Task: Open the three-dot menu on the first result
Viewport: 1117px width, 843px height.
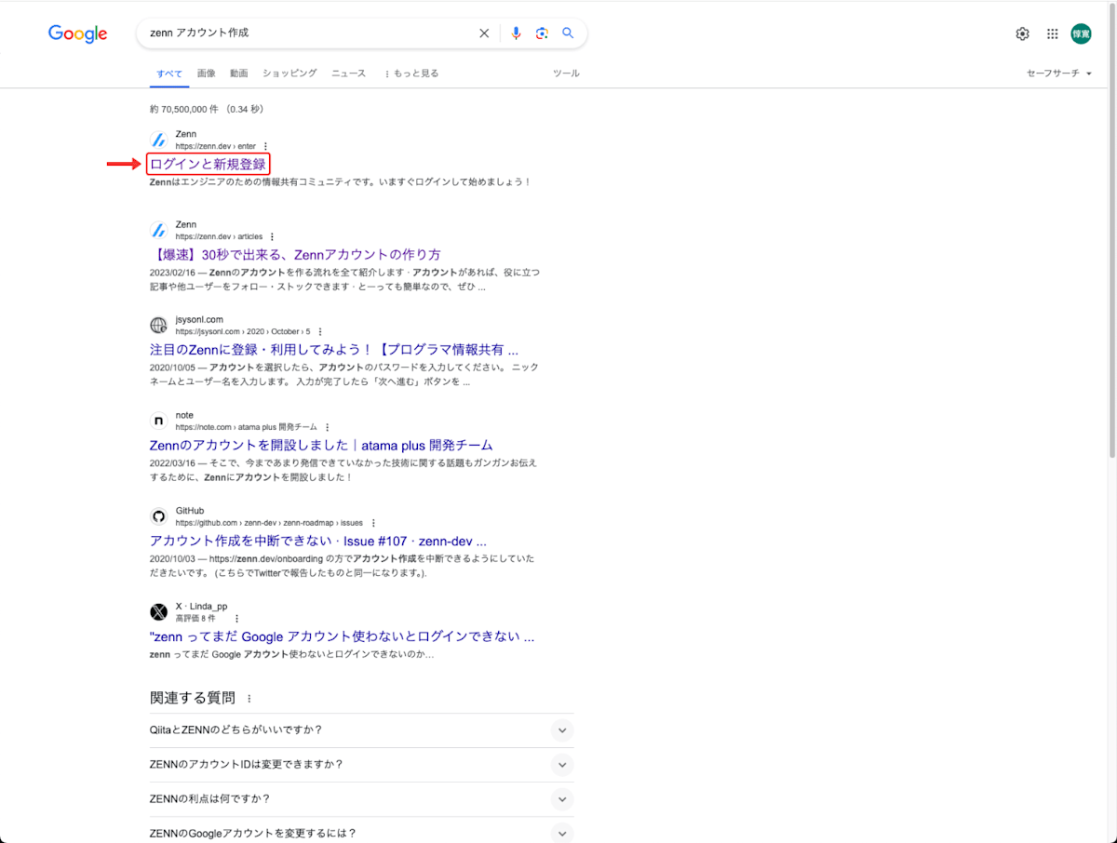Action: (x=266, y=146)
